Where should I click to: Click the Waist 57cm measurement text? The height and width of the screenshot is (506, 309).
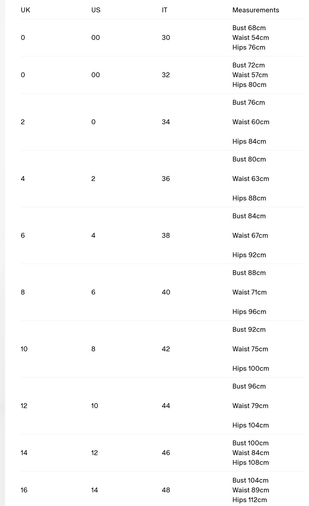coord(250,75)
